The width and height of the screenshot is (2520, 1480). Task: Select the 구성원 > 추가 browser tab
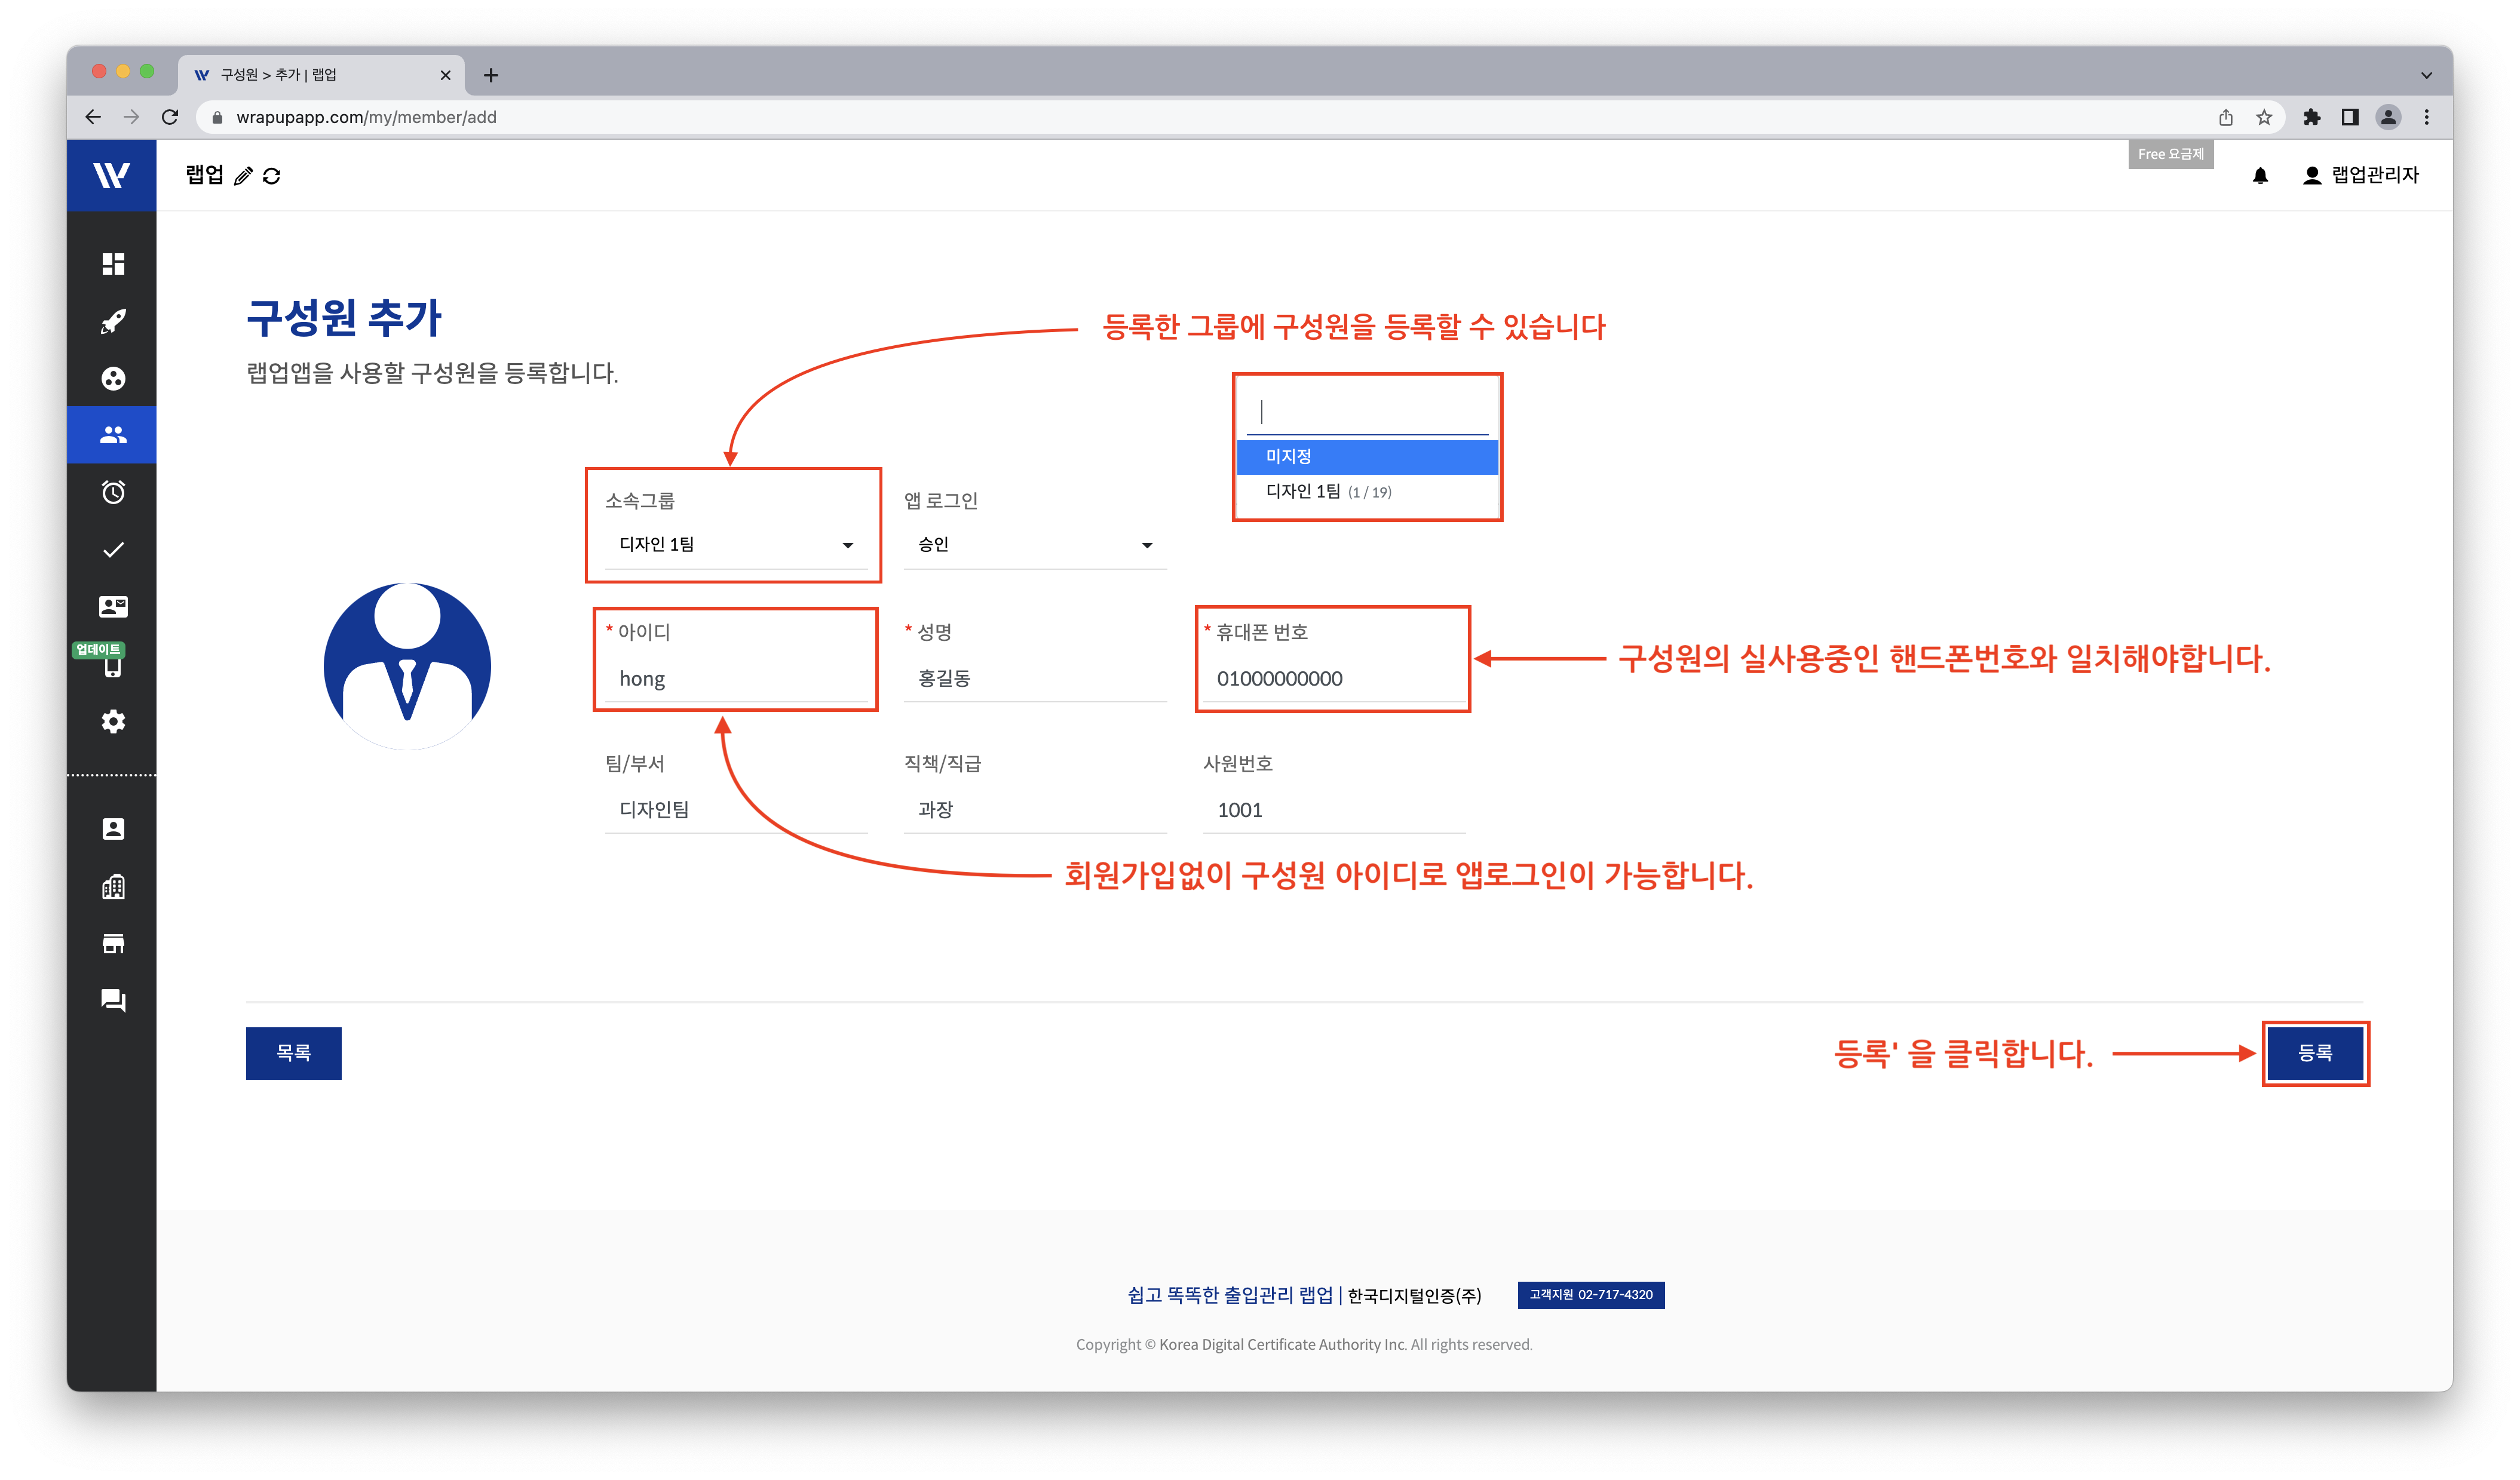coord(320,75)
